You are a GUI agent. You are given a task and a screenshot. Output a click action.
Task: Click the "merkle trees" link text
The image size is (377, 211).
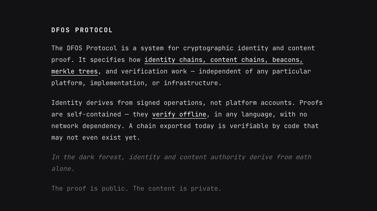pos(74,71)
